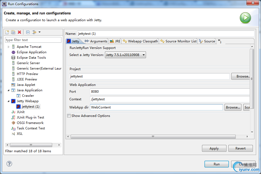Click the Context field showing /jettytest
This screenshot has width=261, height=174.
[170, 99]
